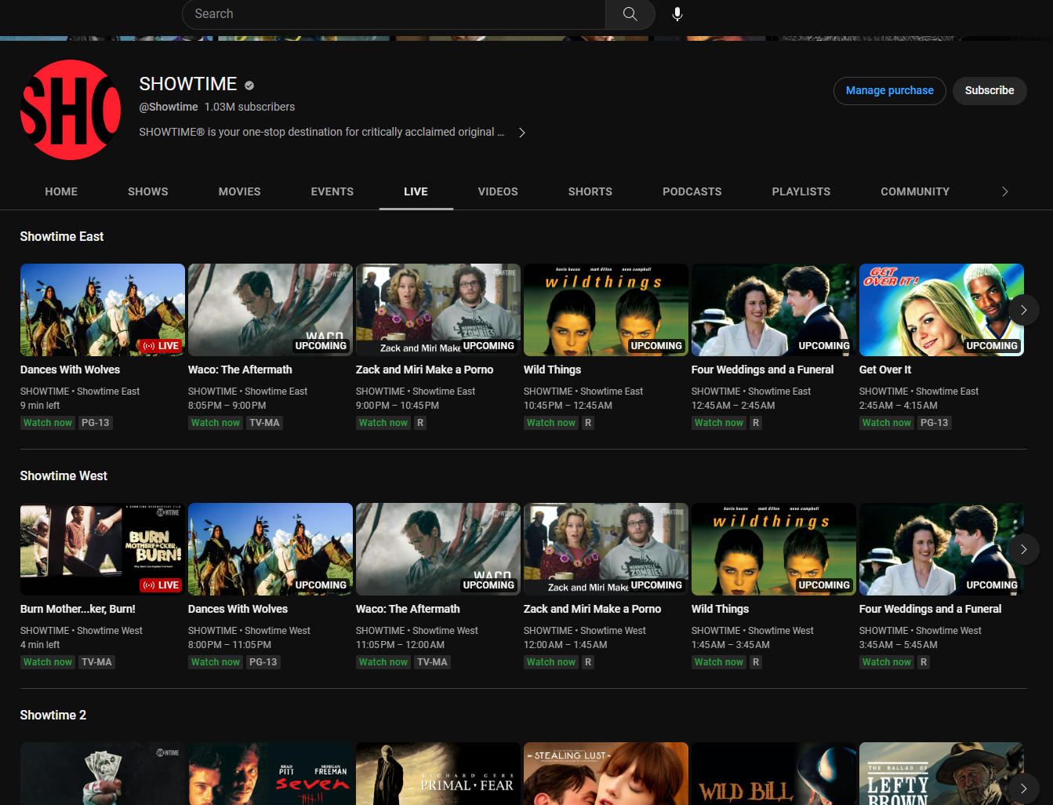Open Waco: The Aftermath thumbnail in Showtime West
The width and height of the screenshot is (1053, 805).
click(438, 549)
